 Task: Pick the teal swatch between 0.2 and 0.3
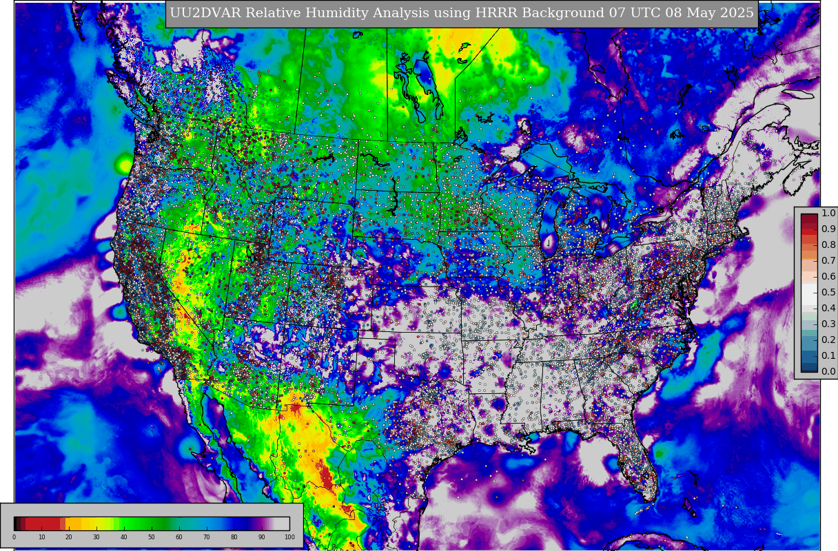pyautogui.click(x=810, y=333)
